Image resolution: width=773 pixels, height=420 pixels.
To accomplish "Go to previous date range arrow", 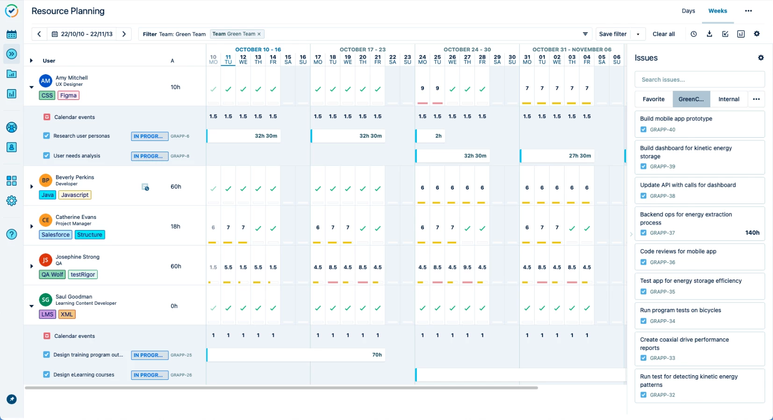I will tap(39, 34).
